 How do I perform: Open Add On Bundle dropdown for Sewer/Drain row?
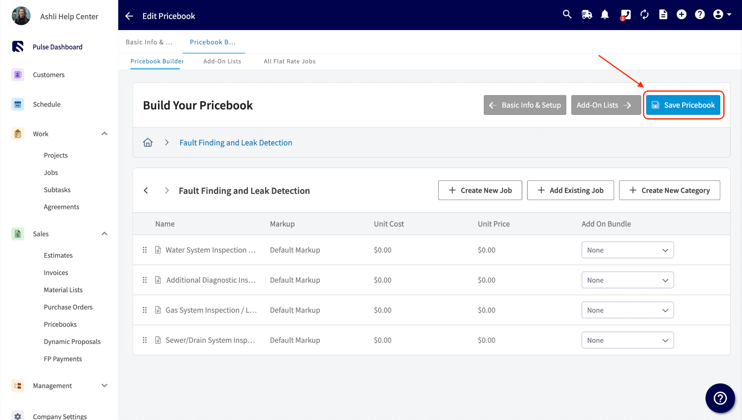[x=628, y=340]
